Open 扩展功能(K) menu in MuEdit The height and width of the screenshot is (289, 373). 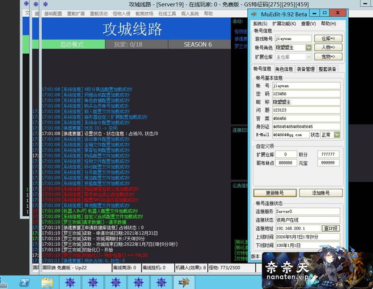coord(284,24)
